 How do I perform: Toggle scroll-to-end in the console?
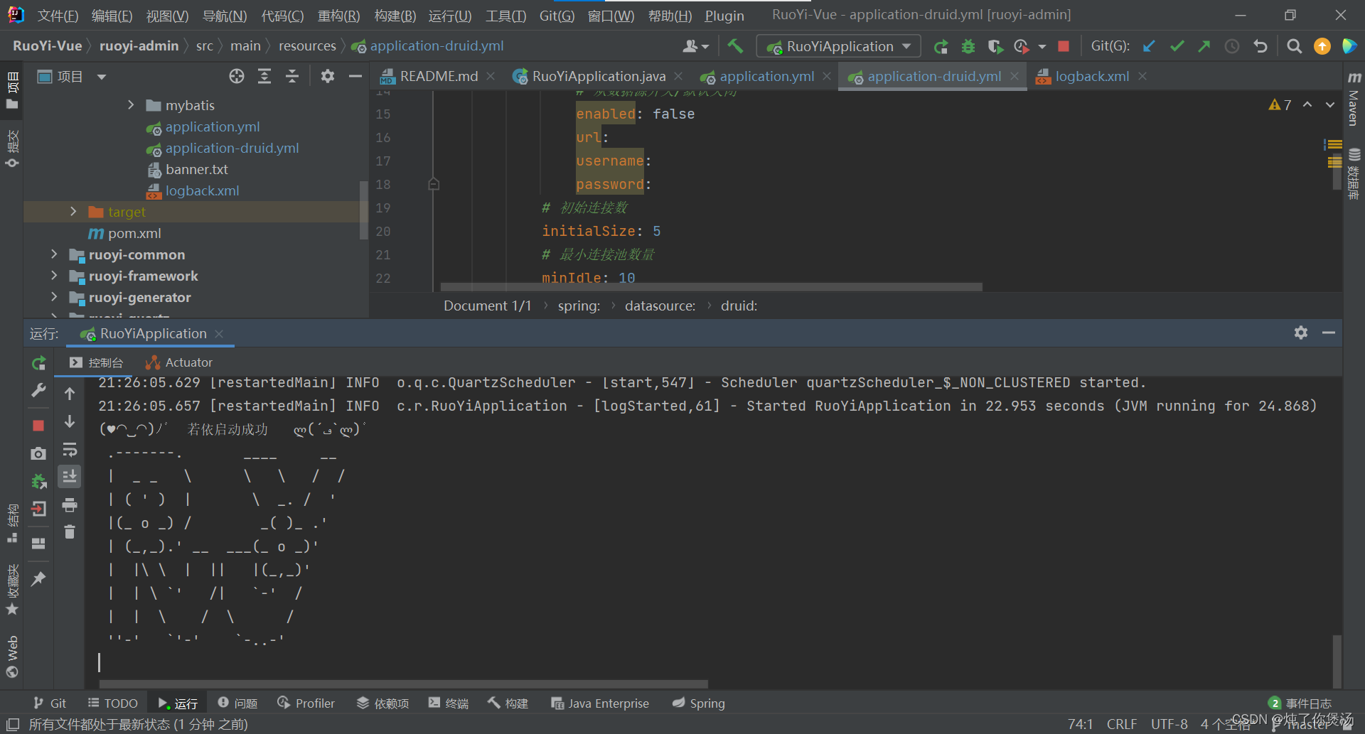(69, 476)
